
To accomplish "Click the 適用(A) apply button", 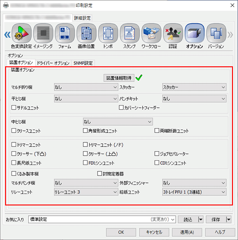I will coord(187,232).
